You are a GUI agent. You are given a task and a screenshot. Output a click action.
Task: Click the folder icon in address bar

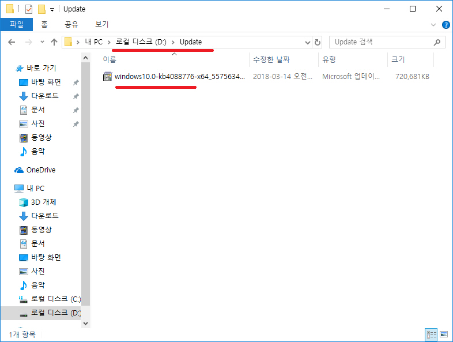[x=68, y=42]
